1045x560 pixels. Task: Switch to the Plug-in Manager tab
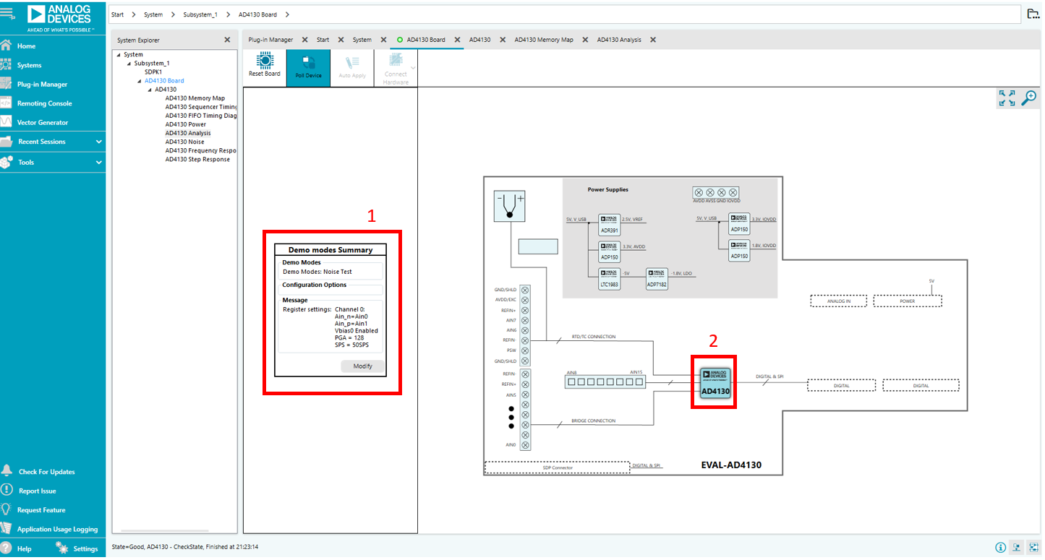(x=270, y=40)
